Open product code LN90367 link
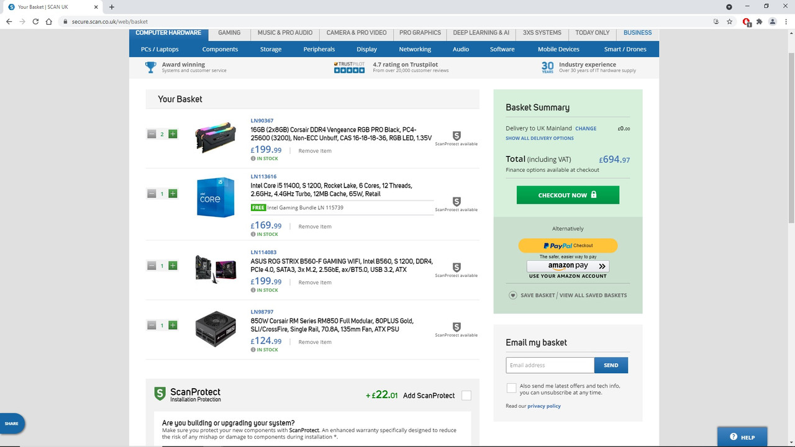 pos(262,120)
